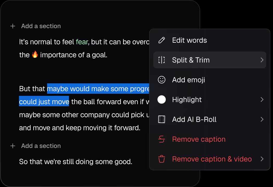Viewport: 273px width, 187px height.
Task: Click the film strip AI B-Roll icon
Action: [x=162, y=119]
